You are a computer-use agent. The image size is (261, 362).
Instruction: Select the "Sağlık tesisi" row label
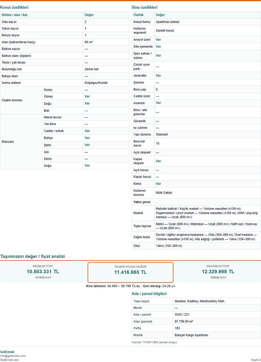click(x=142, y=237)
